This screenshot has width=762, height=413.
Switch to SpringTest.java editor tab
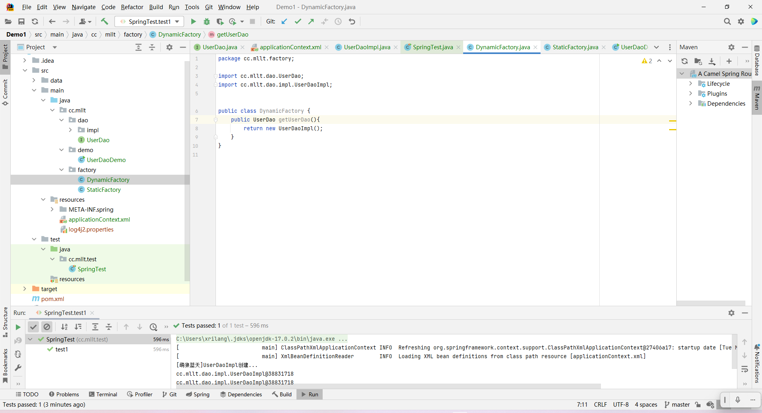pos(433,47)
